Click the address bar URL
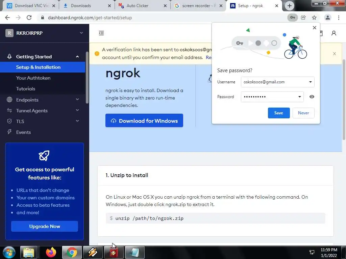Viewport: 346px width, 259px height. click(x=90, y=18)
